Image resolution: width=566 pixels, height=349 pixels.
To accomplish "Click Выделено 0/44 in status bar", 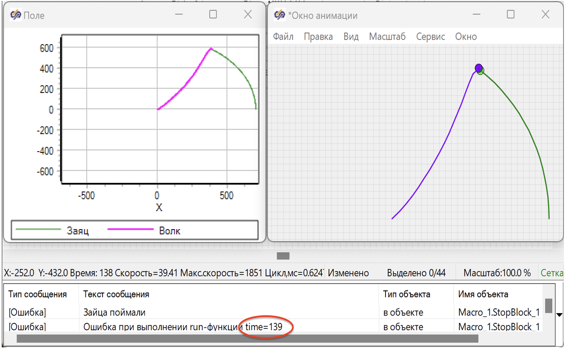I will coord(416,273).
